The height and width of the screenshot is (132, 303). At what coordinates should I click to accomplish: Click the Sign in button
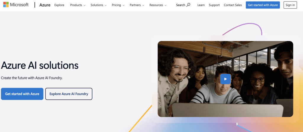coord(290,5)
